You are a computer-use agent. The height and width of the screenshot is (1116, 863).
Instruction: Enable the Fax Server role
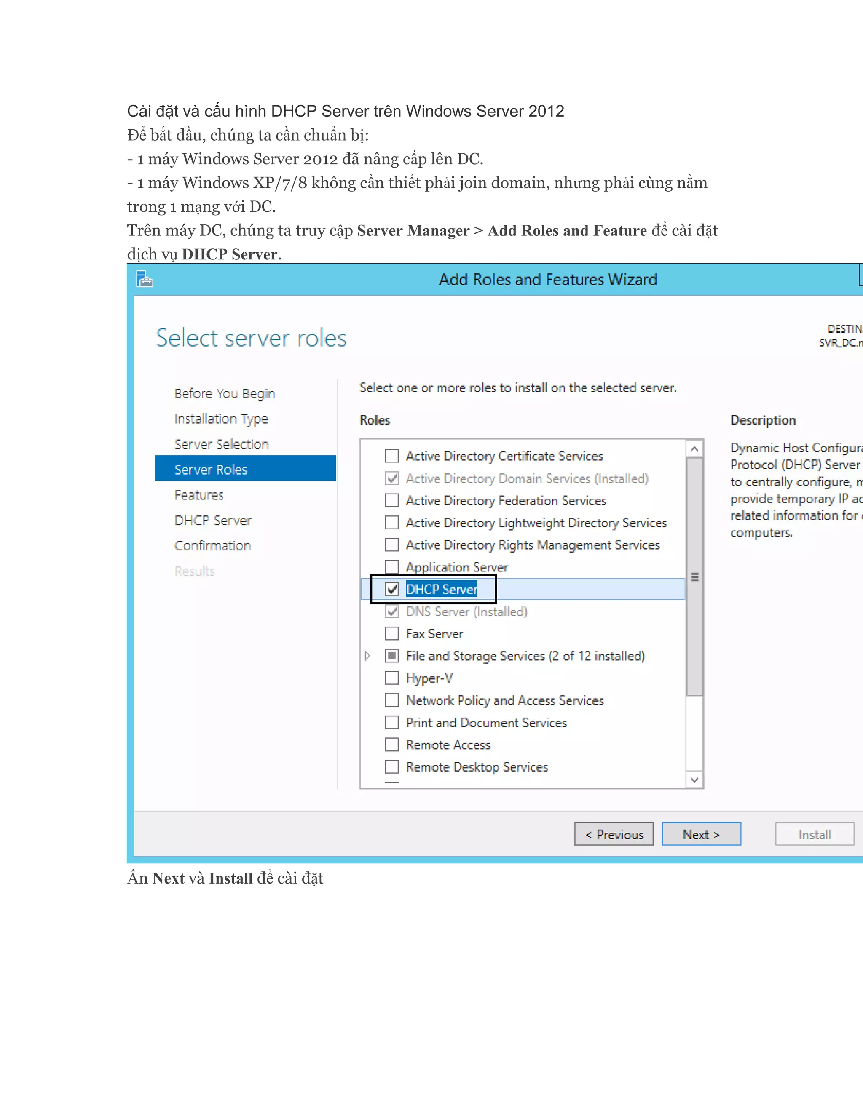pos(391,634)
